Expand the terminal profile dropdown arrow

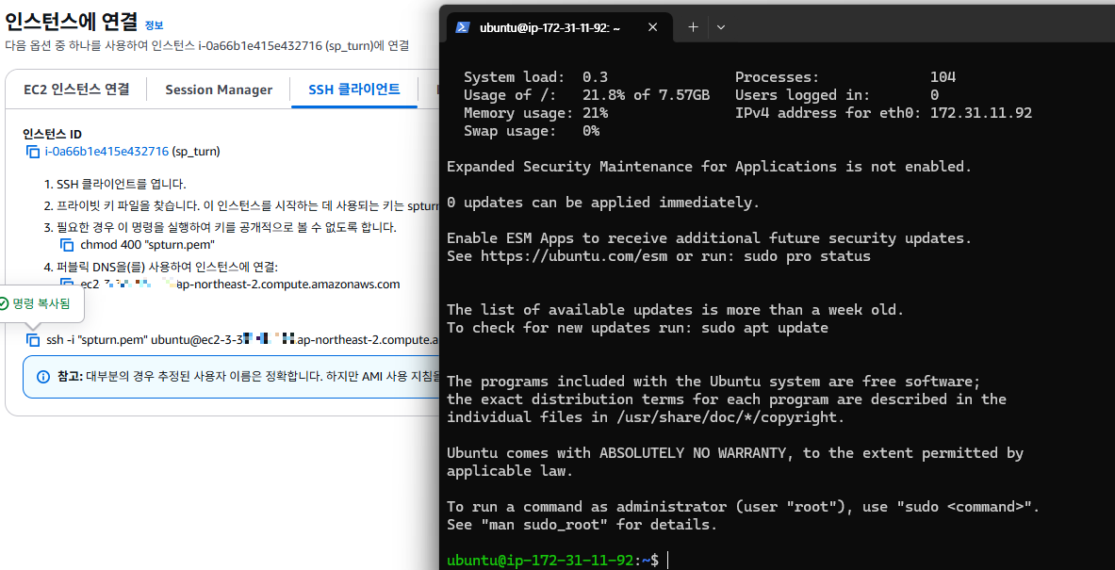click(720, 27)
